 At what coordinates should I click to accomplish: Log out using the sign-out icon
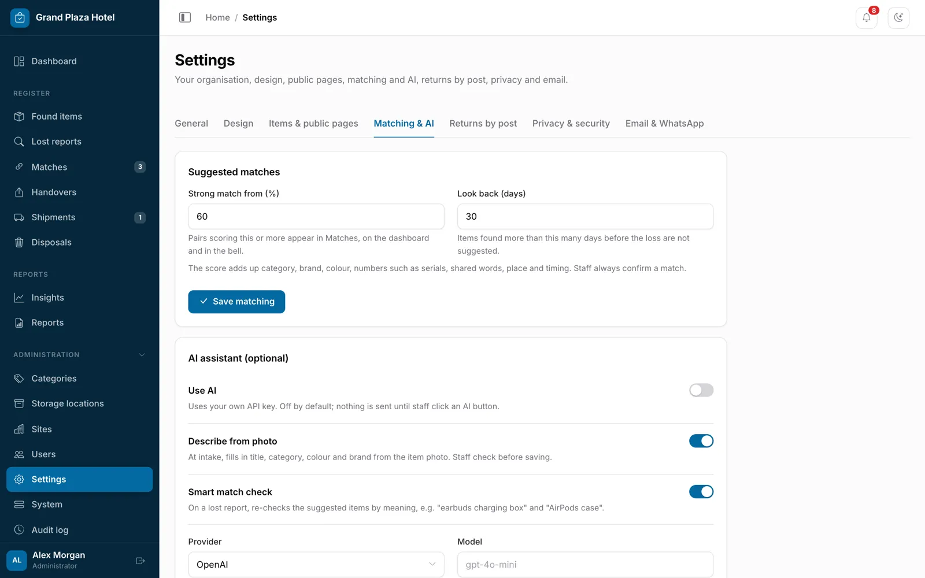[x=140, y=561]
